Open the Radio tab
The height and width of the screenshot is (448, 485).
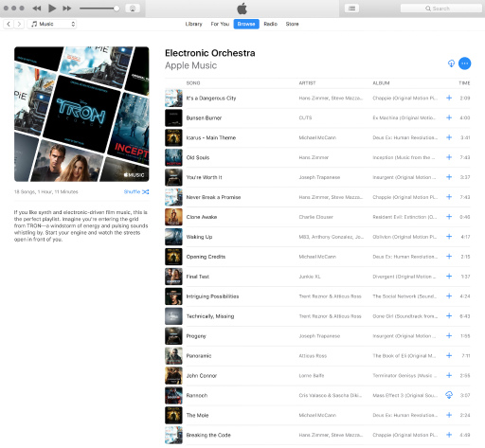[271, 24]
